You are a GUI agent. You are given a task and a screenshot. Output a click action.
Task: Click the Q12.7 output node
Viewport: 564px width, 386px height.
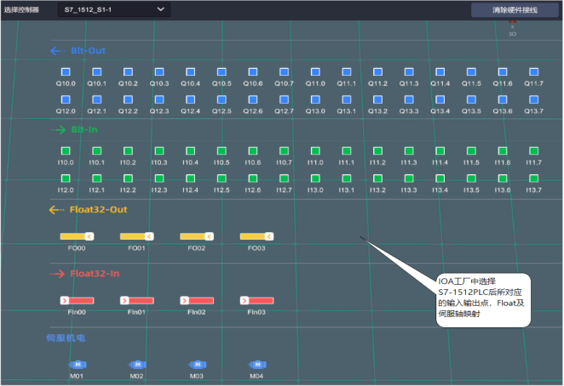coord(285,99)
